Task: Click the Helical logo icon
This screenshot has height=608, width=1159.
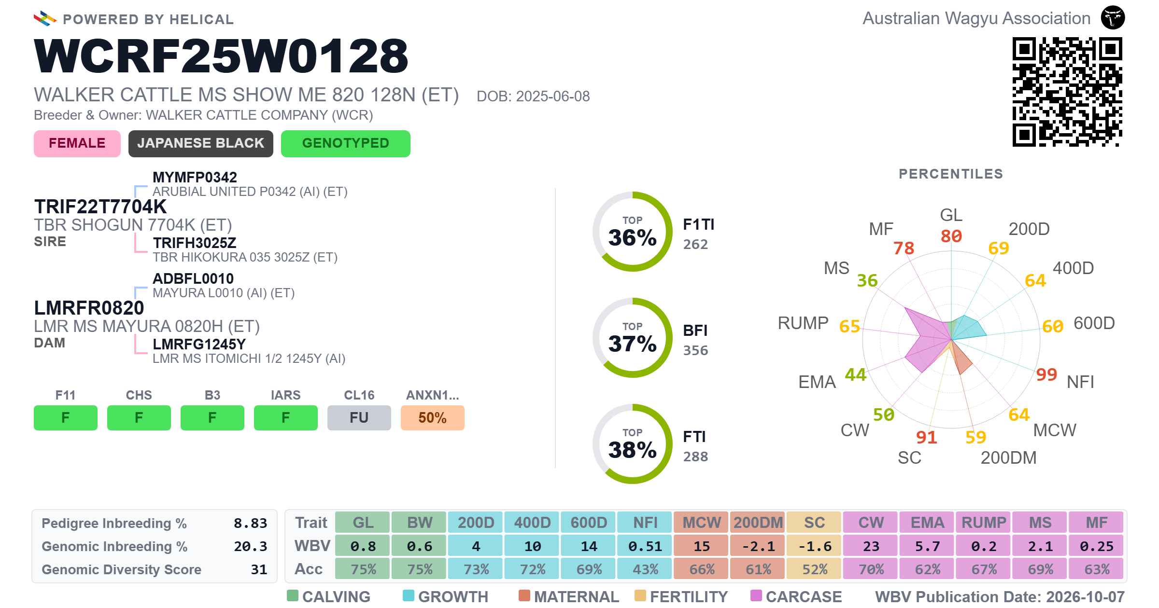Action: tap(45, 18)
